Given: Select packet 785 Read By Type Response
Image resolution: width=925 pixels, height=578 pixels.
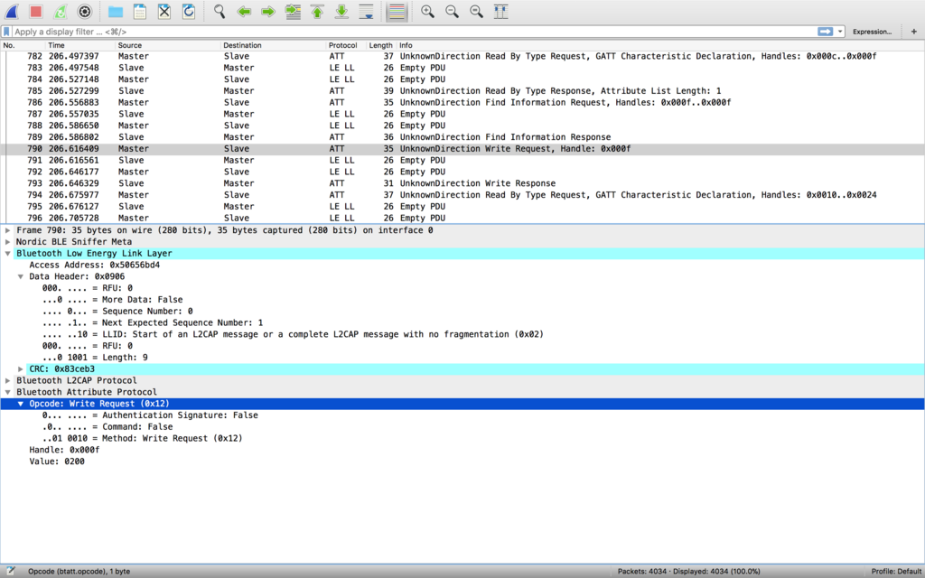Looking at the screenshot, I should tap(462, 91).
